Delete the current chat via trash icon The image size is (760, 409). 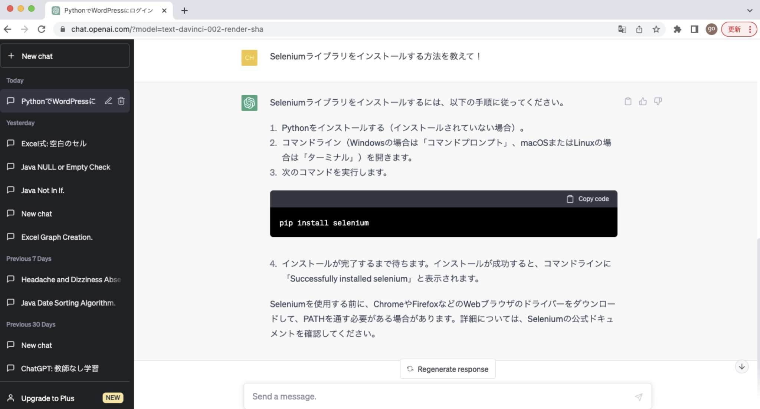[121, 101]
